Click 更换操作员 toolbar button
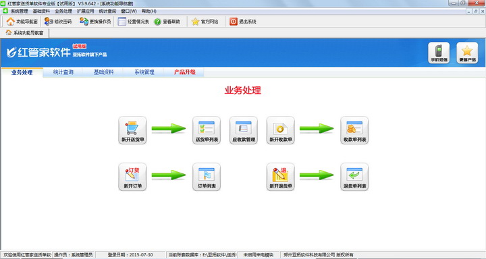 [95, 22]
